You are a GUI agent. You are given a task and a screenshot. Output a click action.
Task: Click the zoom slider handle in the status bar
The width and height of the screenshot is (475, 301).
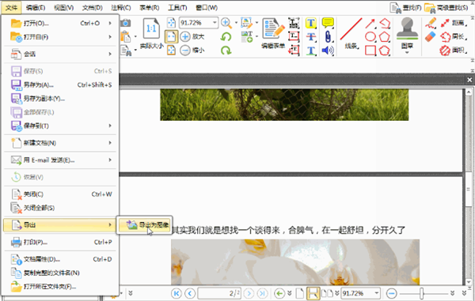coord(422,293)
